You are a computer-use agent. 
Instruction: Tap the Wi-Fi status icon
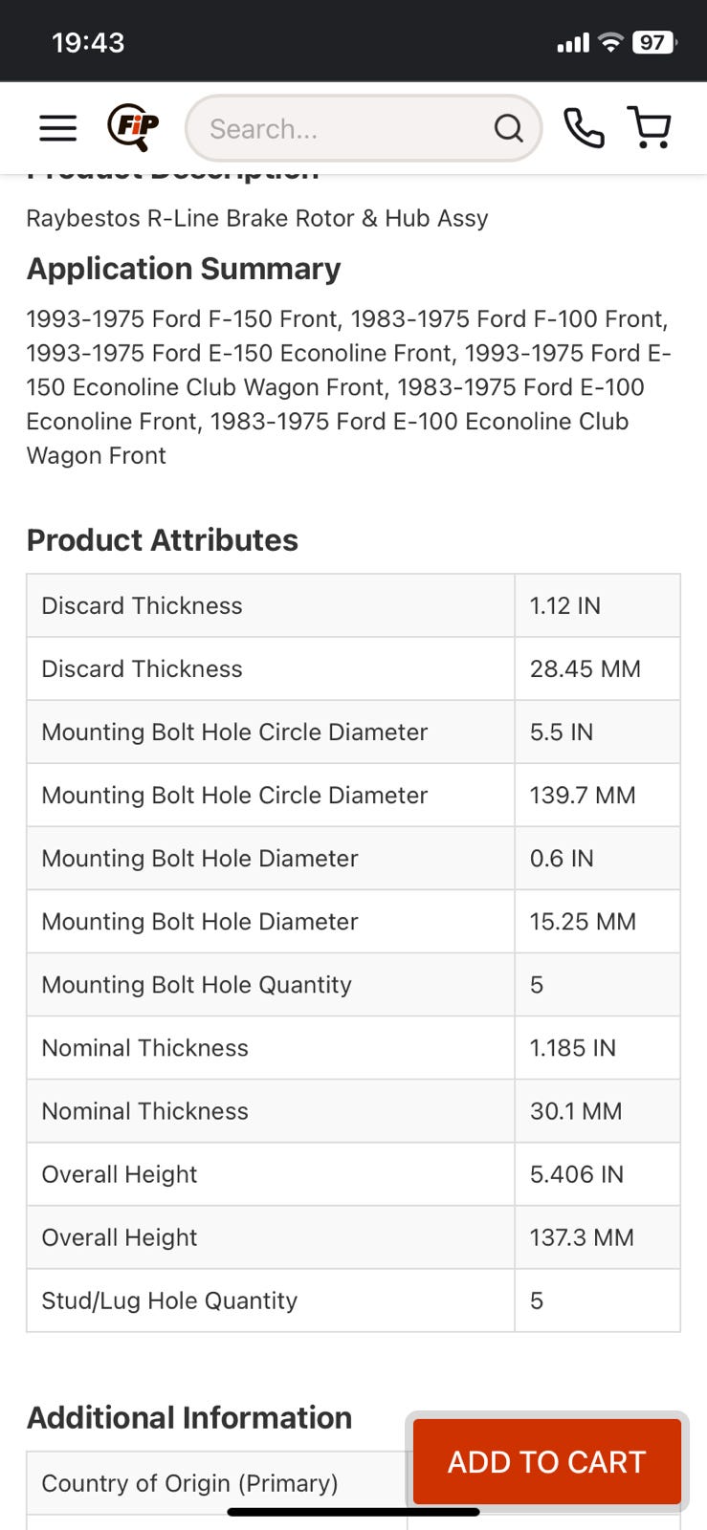coord(609,42)
